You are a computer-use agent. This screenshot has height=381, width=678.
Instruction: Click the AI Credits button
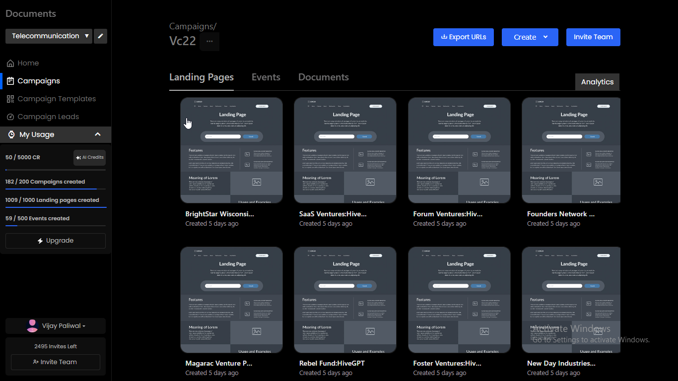click(89, 157)
